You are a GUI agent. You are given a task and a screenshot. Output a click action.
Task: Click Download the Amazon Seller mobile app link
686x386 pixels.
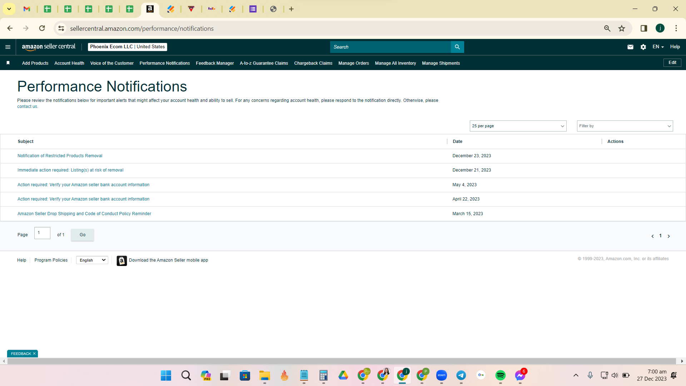pyautogui.click(x=169, y=260)
